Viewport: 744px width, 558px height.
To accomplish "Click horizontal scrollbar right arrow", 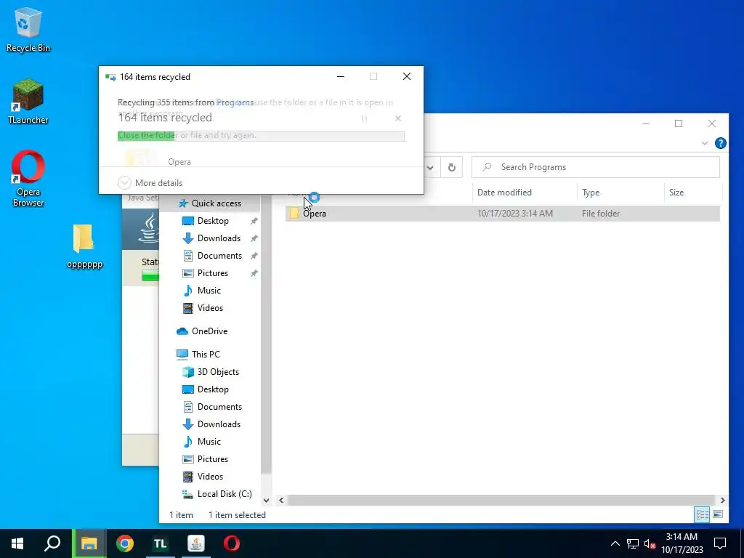I will pyautogui.click(x=722, y=500).
